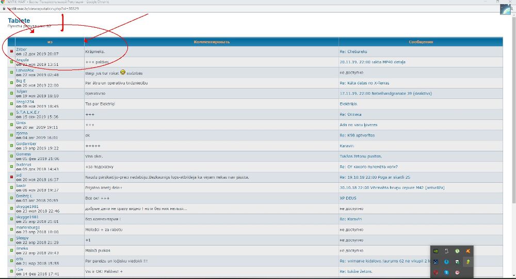
Task: Open 'Tukšas žetonu pusītes.' message link
Action: (361, 156)
